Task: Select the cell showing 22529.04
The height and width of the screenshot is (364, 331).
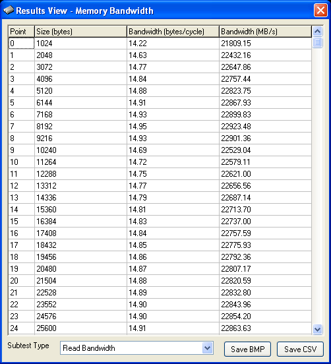Action: click(x=265, y=150)
